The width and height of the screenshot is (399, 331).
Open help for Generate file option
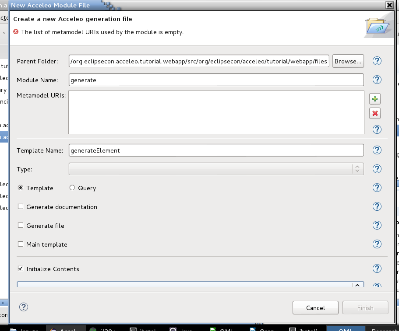point(377,225)
